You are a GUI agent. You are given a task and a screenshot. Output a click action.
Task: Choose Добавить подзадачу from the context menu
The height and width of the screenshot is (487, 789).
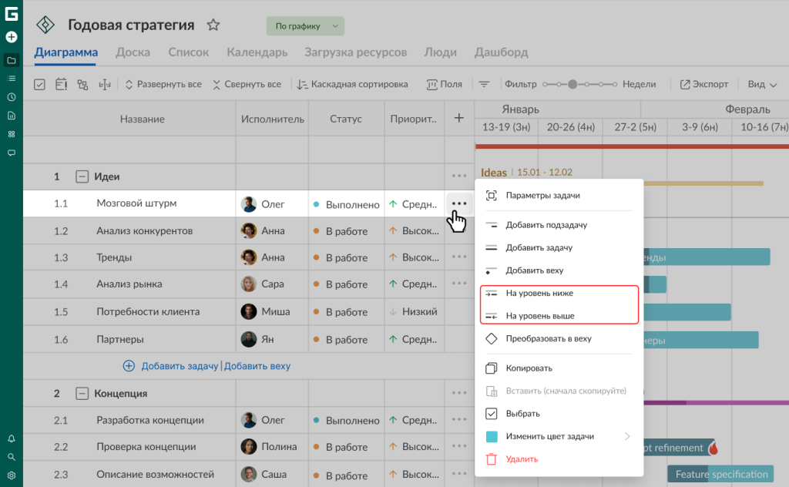546,226
